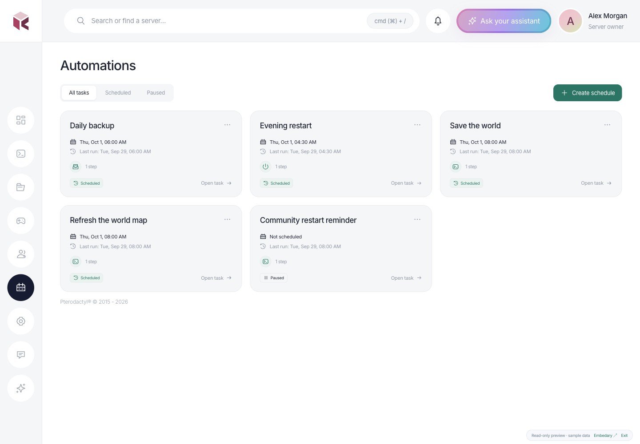Click the Scheduled badge on Daily backup
Viewport: 640px width, 444px height.
click(x=87, y=183)
